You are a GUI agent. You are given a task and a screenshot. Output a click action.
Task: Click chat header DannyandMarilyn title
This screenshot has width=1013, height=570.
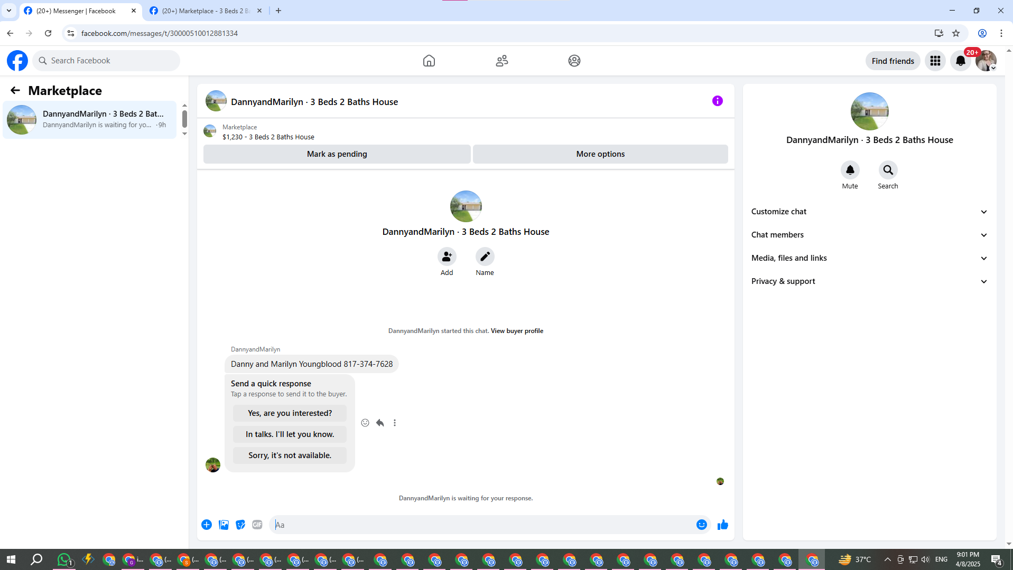tap(314, 102)
